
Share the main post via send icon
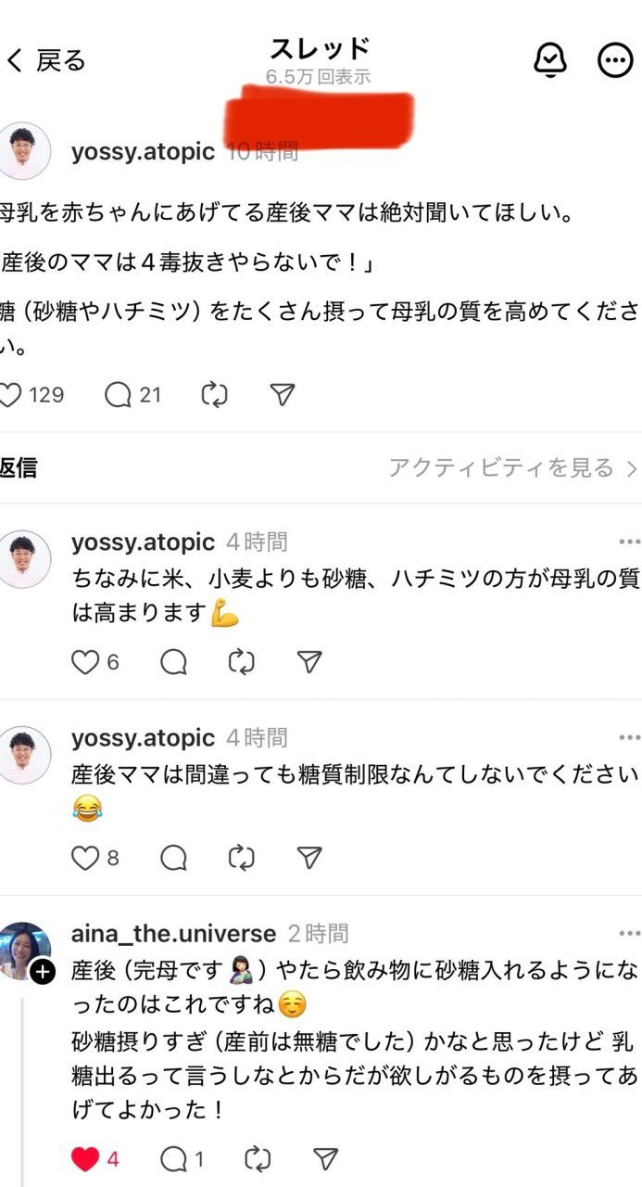tap(283, 395)
